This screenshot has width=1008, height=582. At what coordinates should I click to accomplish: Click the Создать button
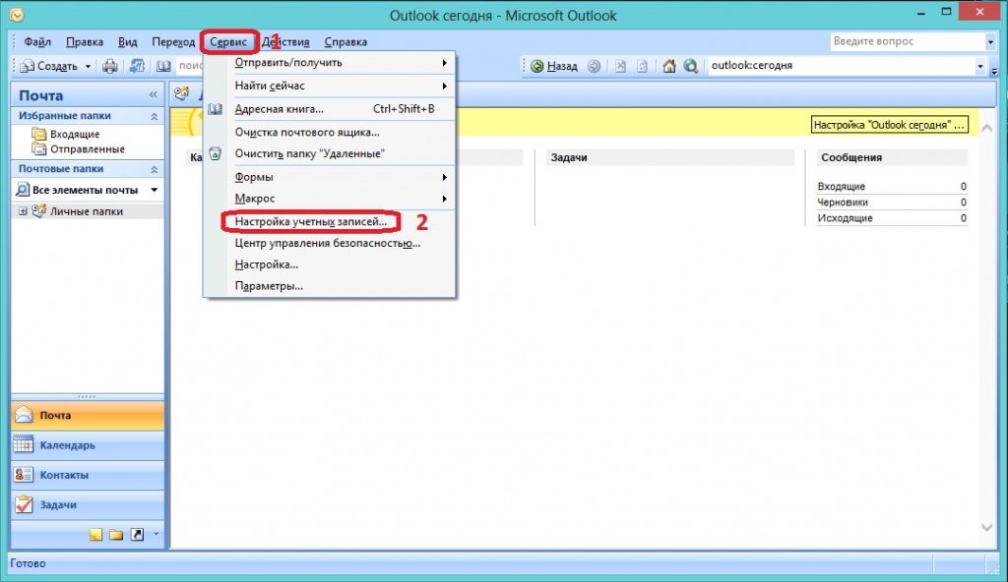click(x=49, y=66)
